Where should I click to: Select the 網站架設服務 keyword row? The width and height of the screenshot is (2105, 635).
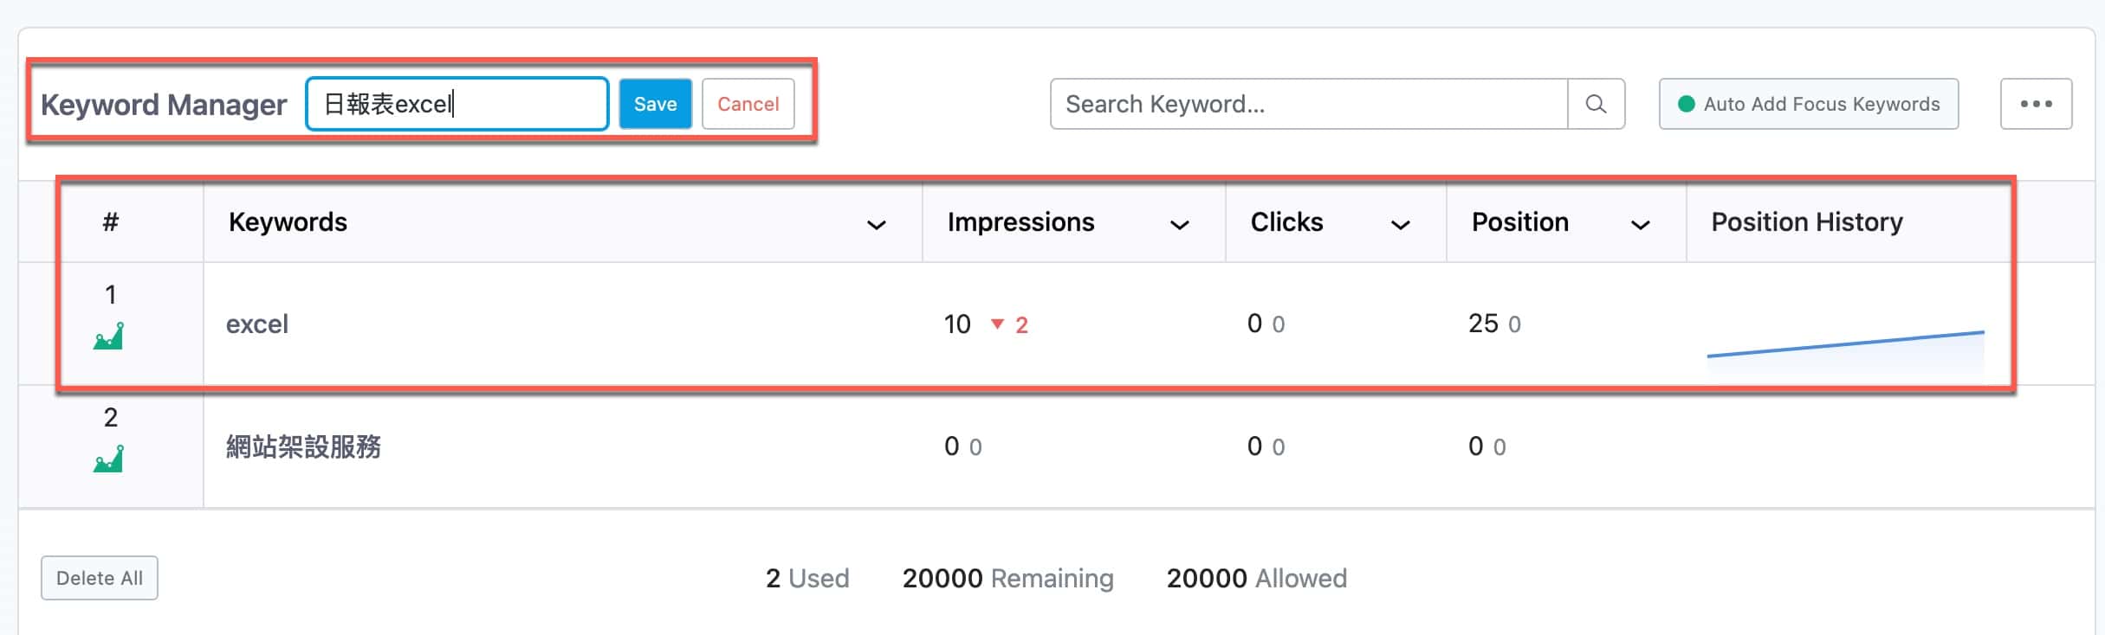point(1057,446)
